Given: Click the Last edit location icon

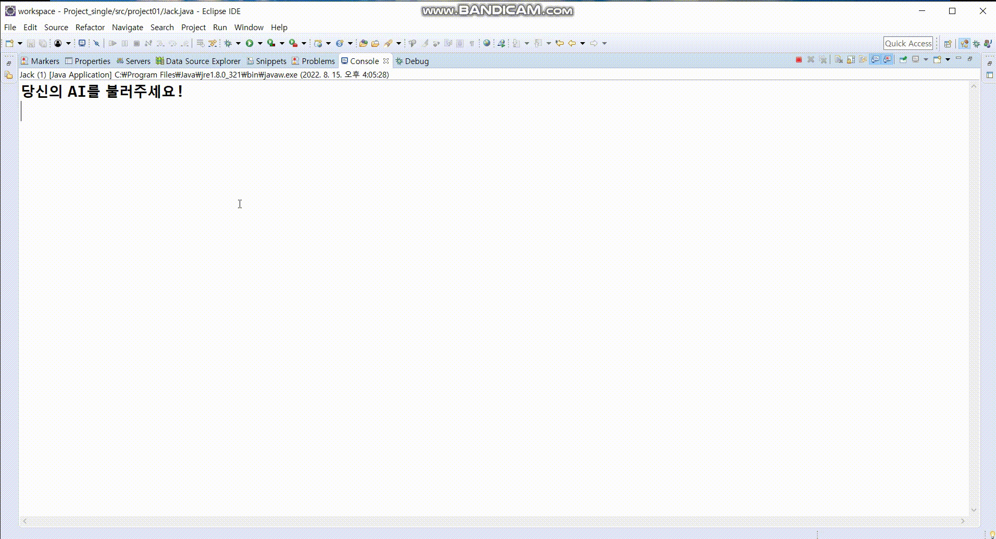Looking at the screenshot, I should point(559,43).
